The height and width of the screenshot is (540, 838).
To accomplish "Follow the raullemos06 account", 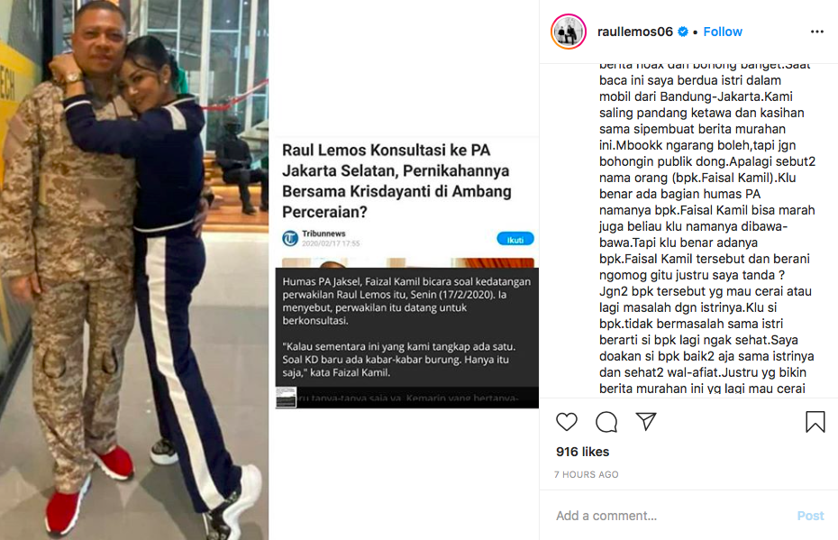I will (x=723, y=32).
